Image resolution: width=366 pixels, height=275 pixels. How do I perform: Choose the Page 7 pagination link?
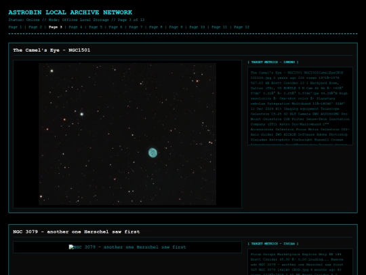click(x=136, y=27)
